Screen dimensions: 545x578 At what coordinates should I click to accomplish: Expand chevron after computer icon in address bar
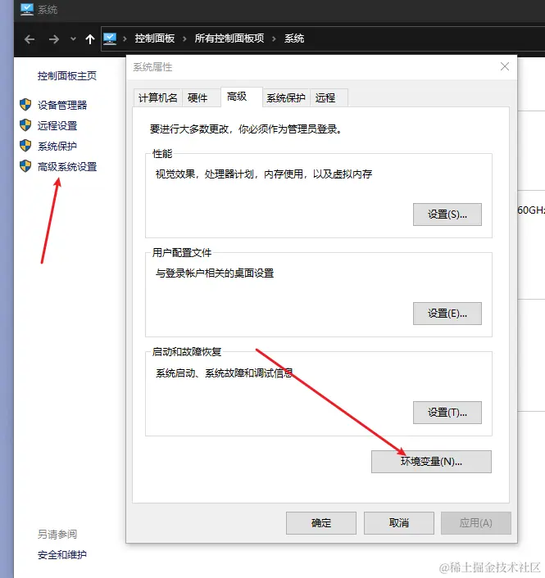click(x=125, y=38)
